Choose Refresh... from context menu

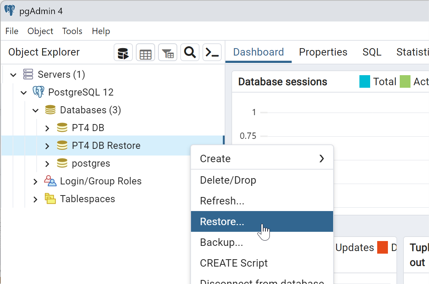[x=262, y=201]
